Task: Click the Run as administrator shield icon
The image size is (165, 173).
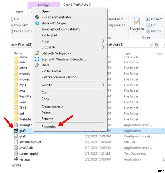Action: click(x=37, y=17)
